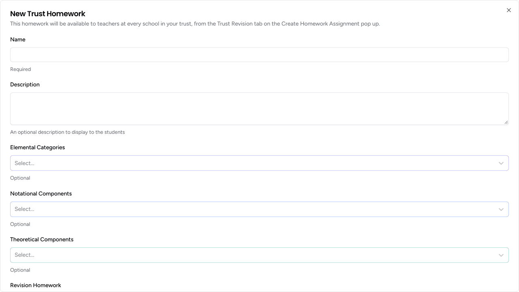Close the New Trust Homework dialog

tap(509, 10)
